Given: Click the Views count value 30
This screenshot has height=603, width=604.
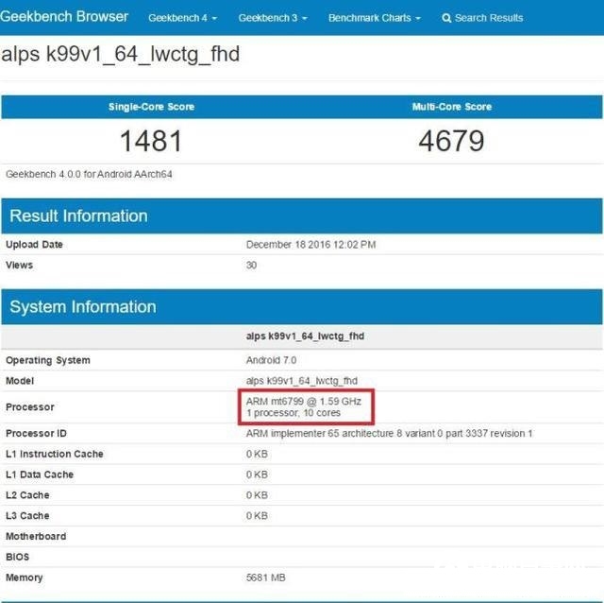Looking at the screenshot, I should pos(252,265).
